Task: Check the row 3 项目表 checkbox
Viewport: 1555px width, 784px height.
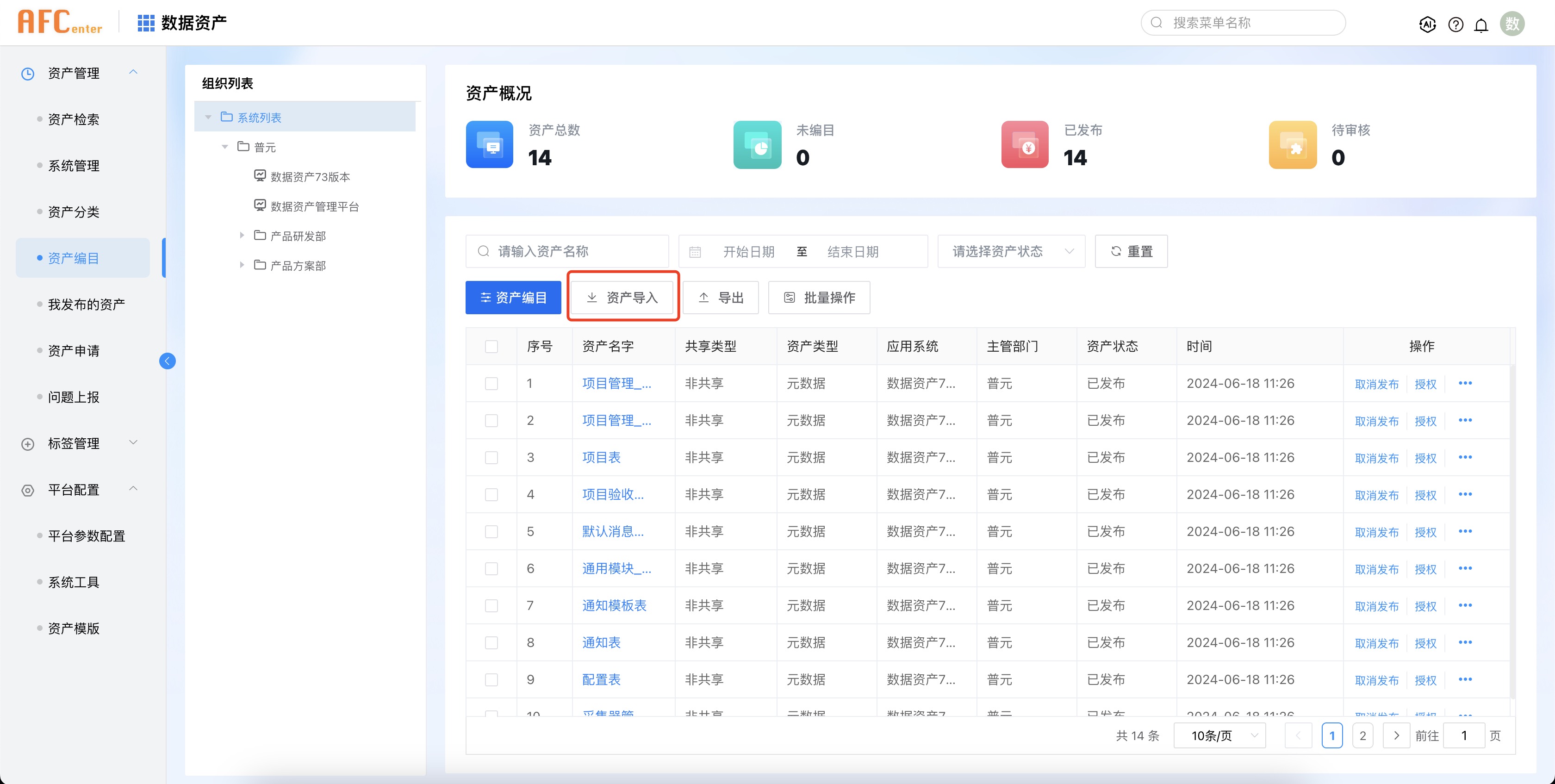Action: point(491,457)
